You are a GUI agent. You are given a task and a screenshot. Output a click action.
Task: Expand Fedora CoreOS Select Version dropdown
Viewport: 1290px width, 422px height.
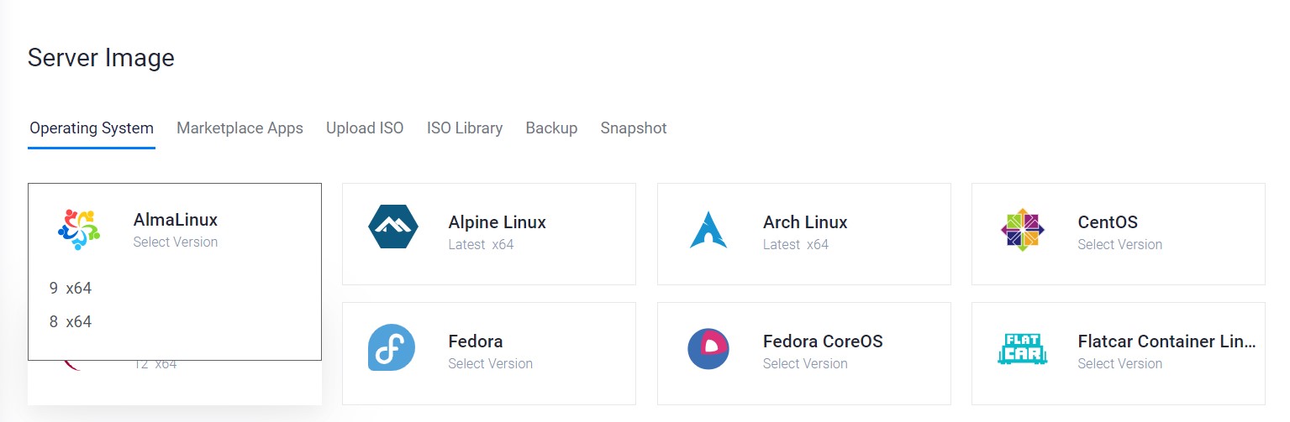point(805,364)
